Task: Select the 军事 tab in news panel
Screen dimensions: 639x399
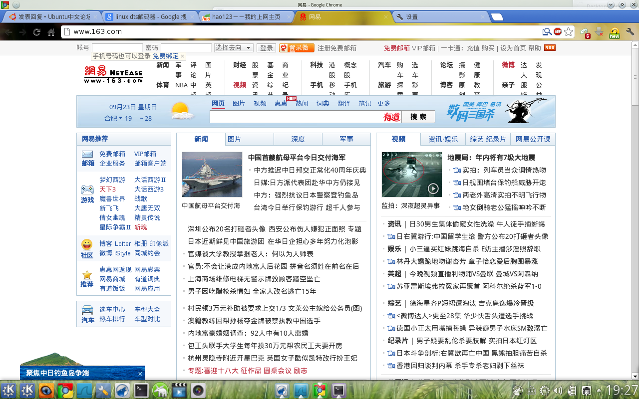Action: (x=346, y=139)
